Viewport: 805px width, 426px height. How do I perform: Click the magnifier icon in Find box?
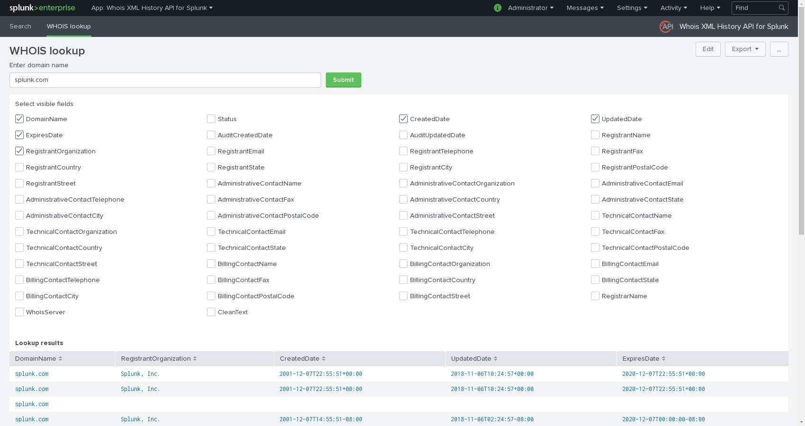pos(782,8)
